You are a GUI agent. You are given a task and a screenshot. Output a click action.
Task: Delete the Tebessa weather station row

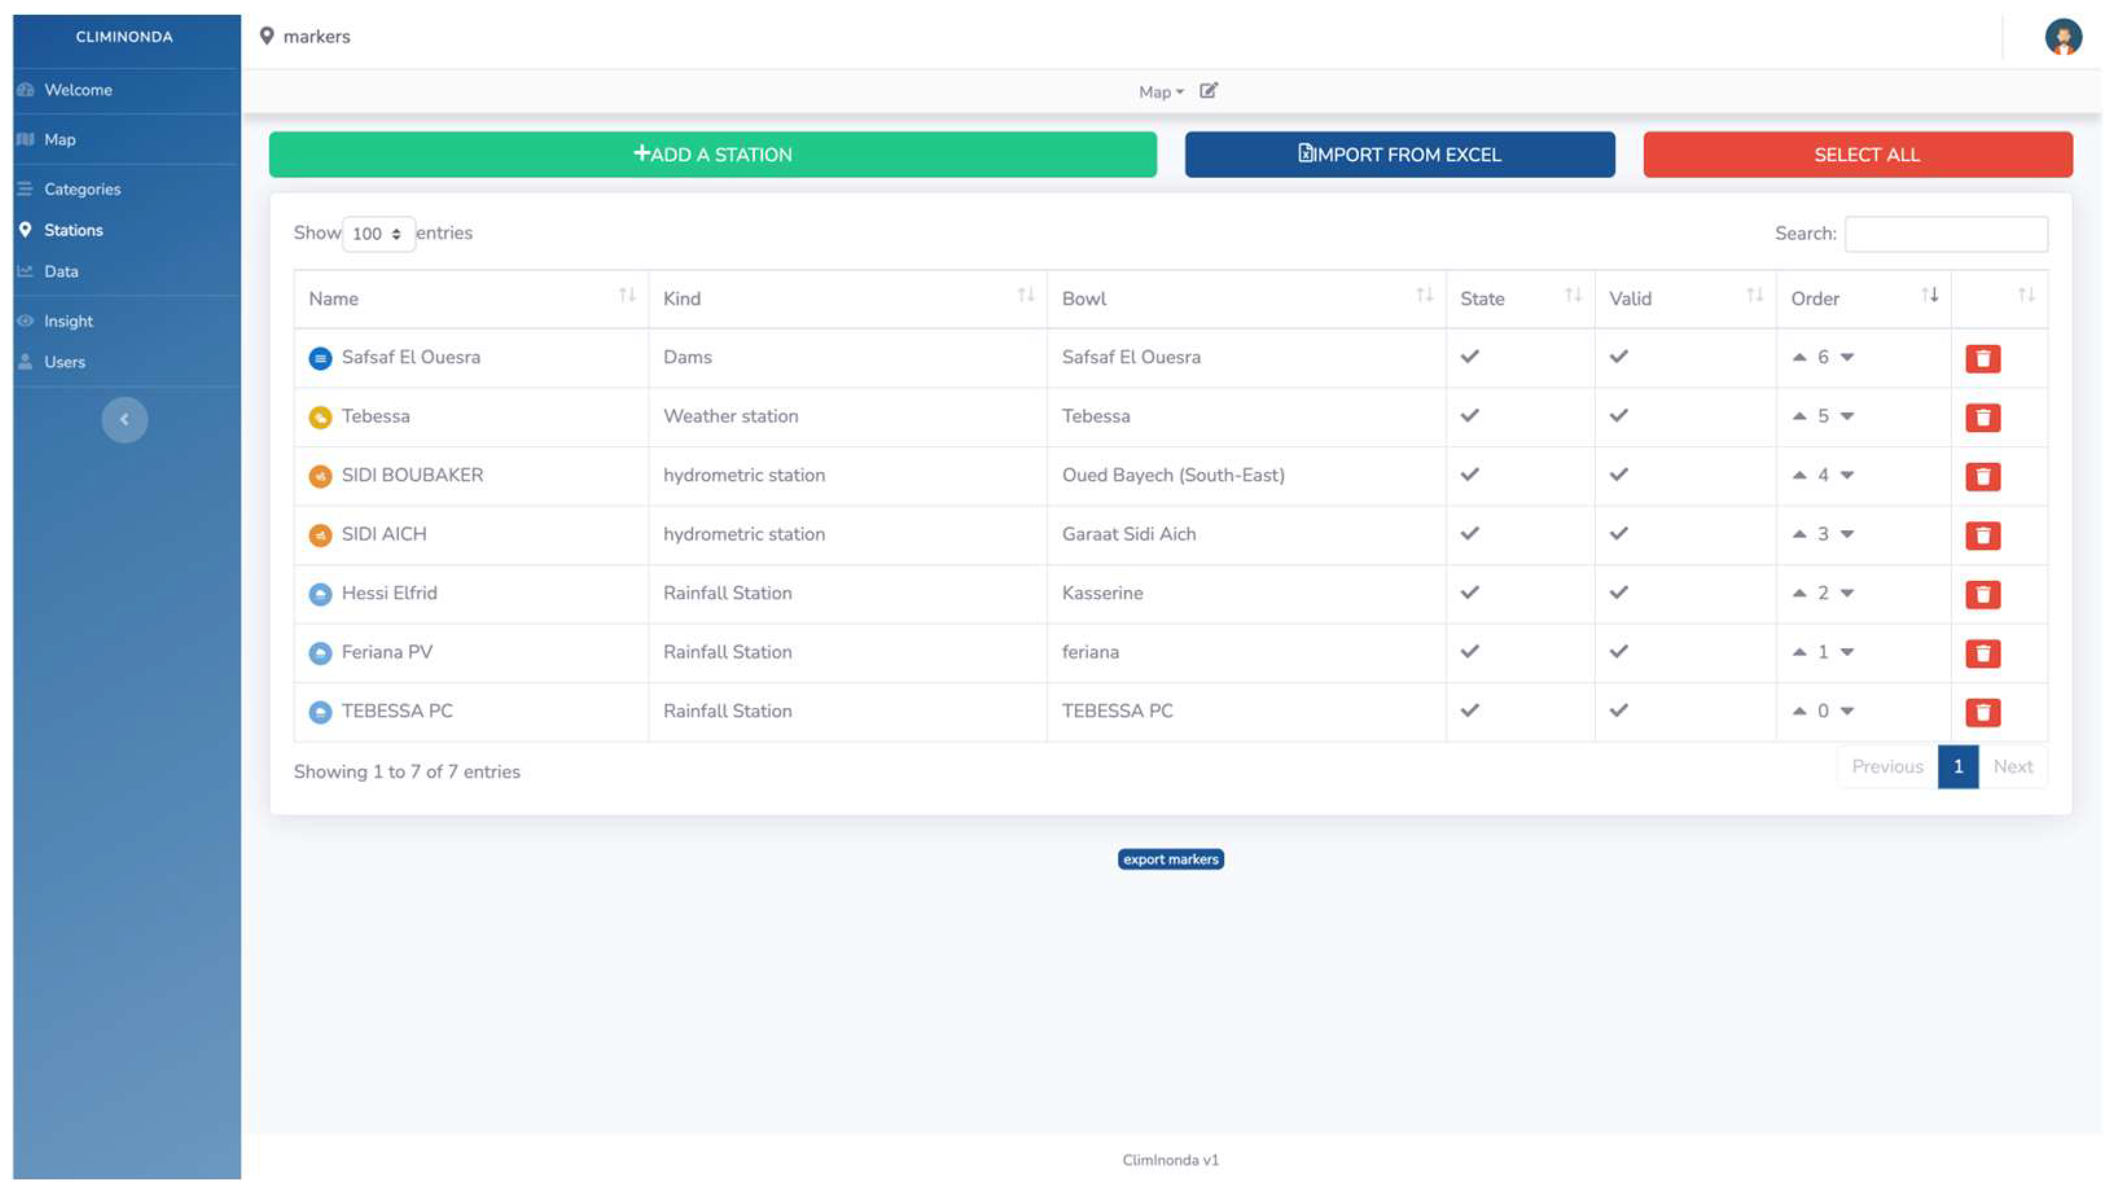[x=1983, y=417]
